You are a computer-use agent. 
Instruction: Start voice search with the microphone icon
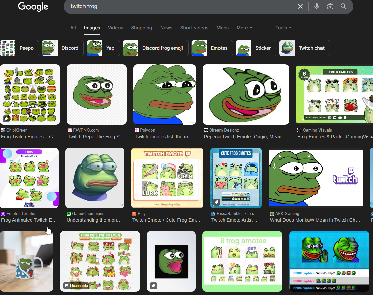pos(317,6)
